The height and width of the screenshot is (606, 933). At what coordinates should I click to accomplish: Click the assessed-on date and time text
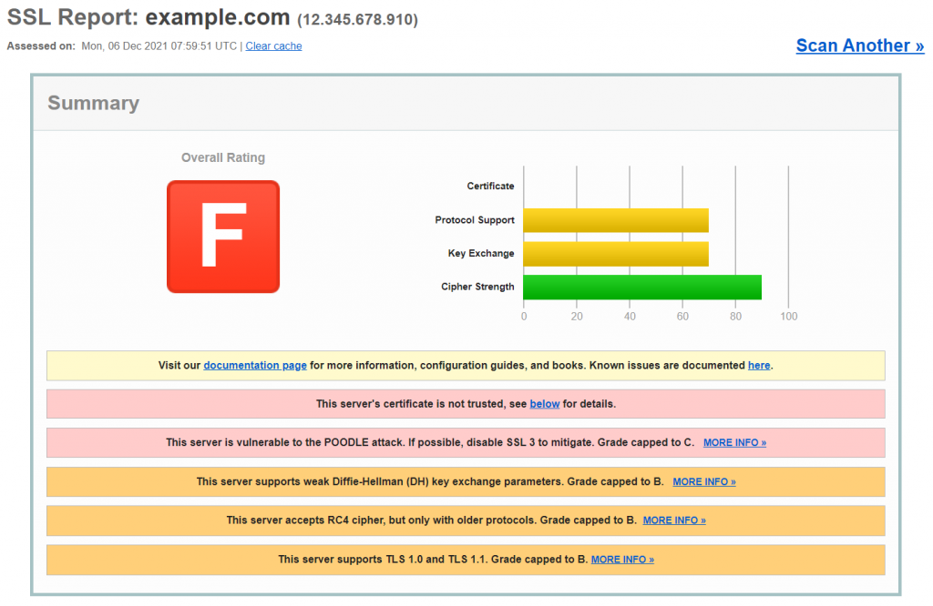tap(159, 45)
